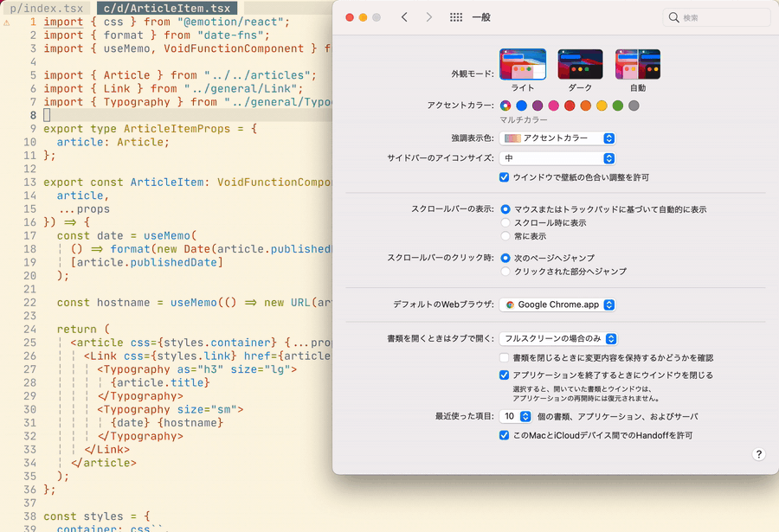
Task: Open the 強調表示色 dropdown
Action: (x=557, y=138)
